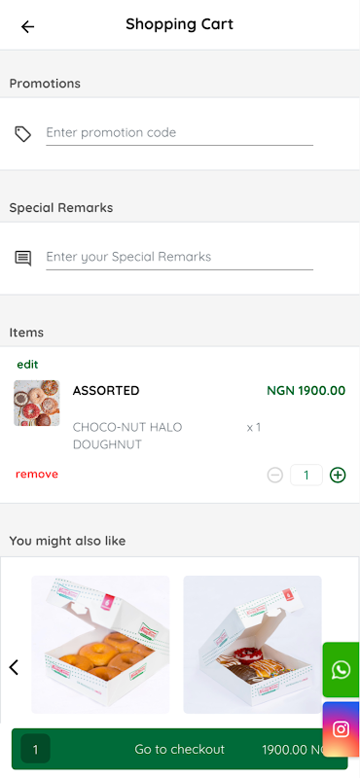Select the glazed doughnut box suggestion

click(101, 645)
